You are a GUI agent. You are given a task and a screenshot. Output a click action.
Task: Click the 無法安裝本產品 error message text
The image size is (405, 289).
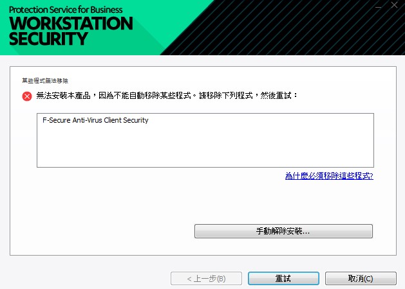(167, 96)
